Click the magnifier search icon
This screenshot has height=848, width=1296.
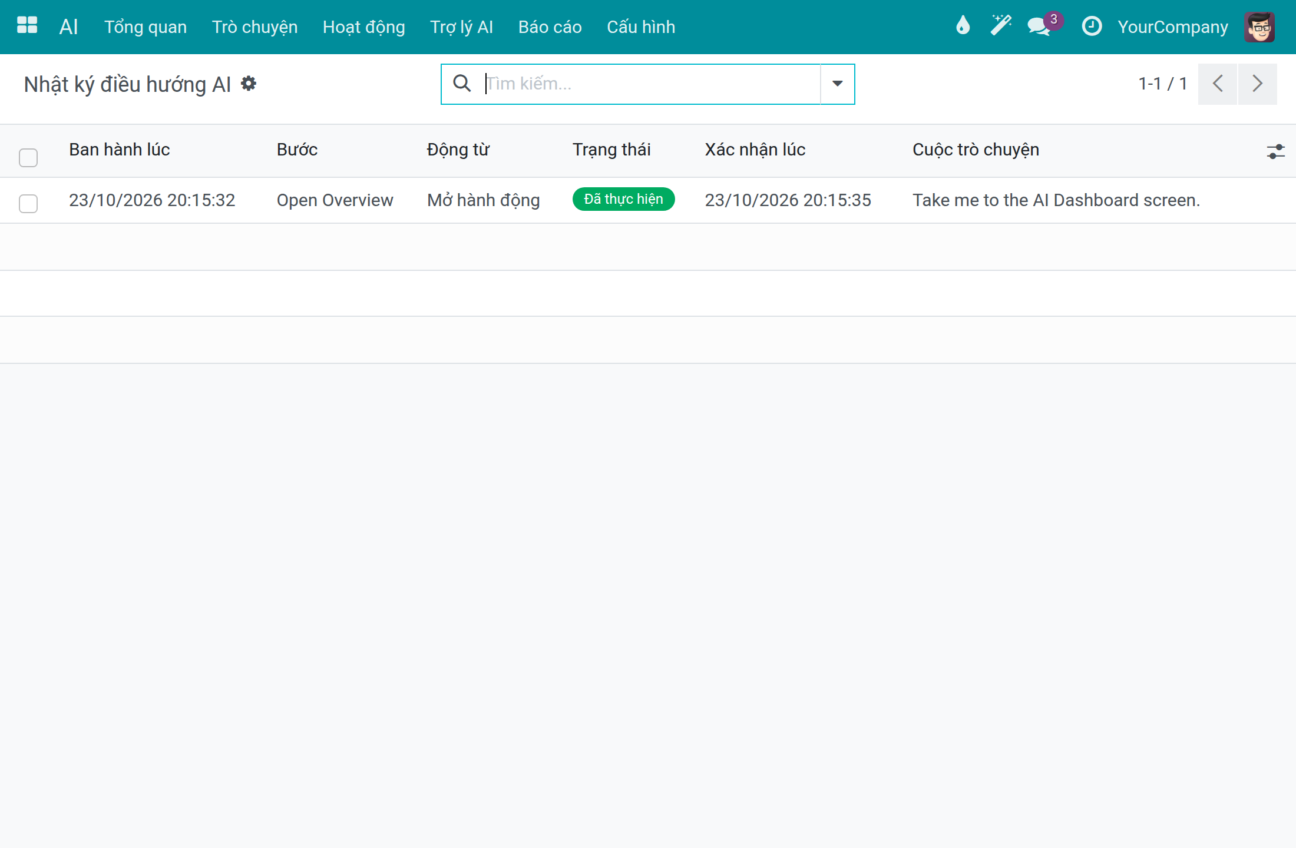[x=462, y=84]
